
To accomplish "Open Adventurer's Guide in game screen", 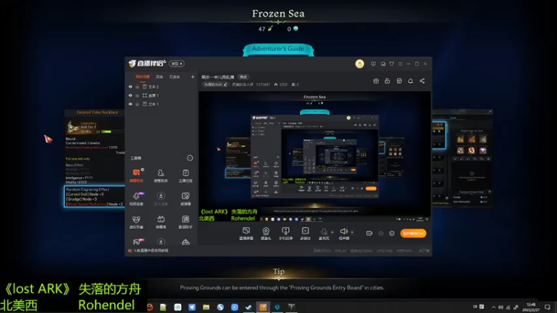I will pyautogui.click(x=278, y=49).
